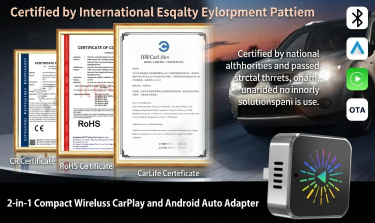Click the "CarLife Certeficate" caption
Viewport: 375px width, 223px height.
[168, 173]
